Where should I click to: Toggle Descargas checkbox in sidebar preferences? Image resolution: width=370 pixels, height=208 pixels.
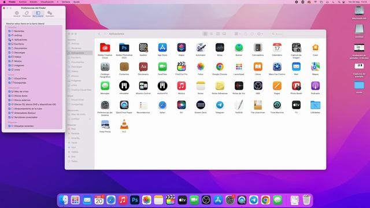click(9, 53)
